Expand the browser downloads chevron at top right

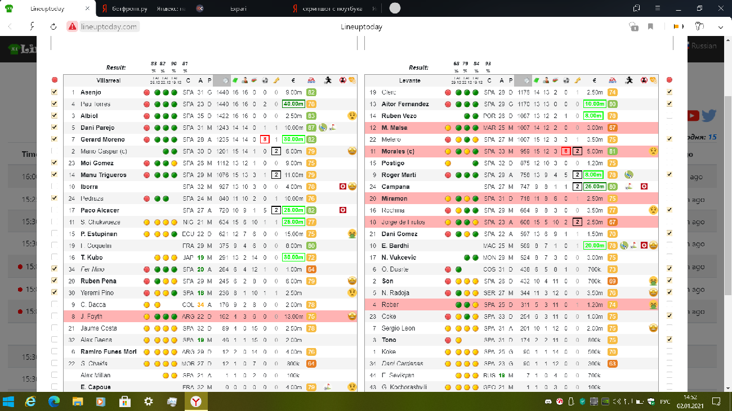point(720,26)
